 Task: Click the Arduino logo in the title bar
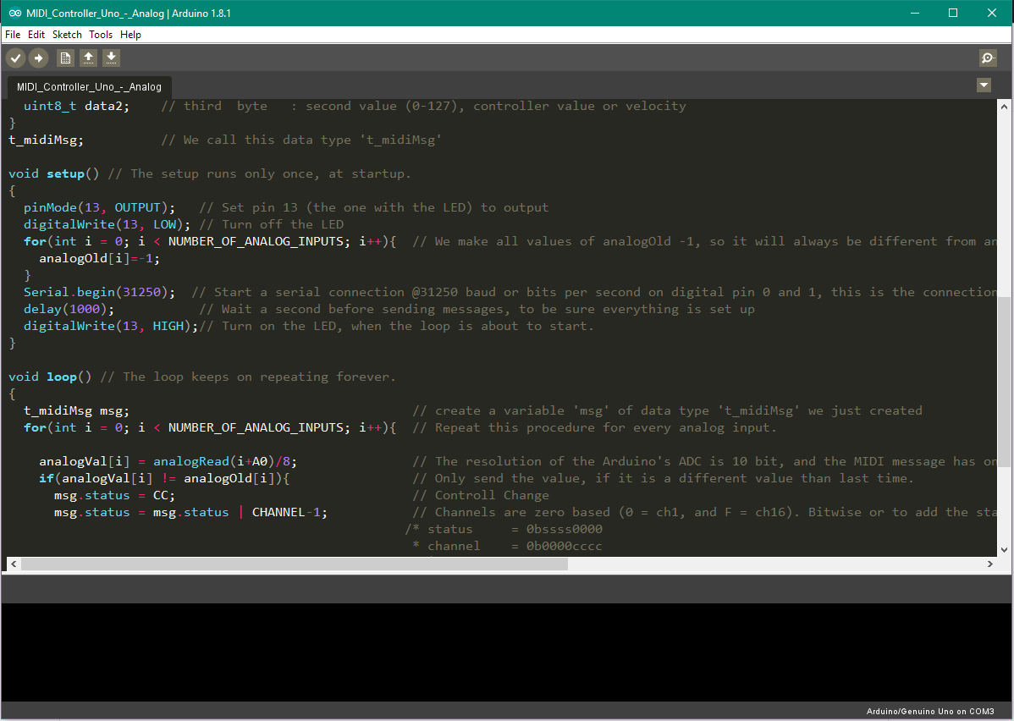(14, 13)
